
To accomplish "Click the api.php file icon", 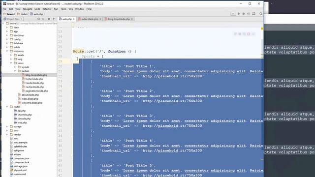I will (x=15, y=111).
